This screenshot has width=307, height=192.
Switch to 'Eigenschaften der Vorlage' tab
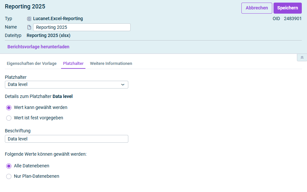click(32, 64)
